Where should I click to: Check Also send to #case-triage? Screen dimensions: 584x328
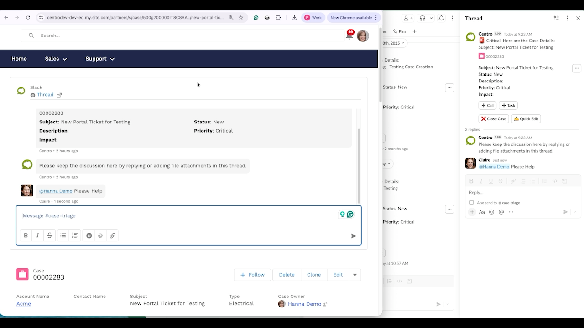coord(472,203)
